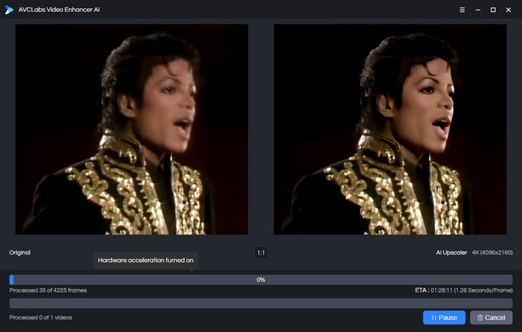Maximize the AVCLabs window
This screenshot has width=522, height=332.
click(493, 10)
